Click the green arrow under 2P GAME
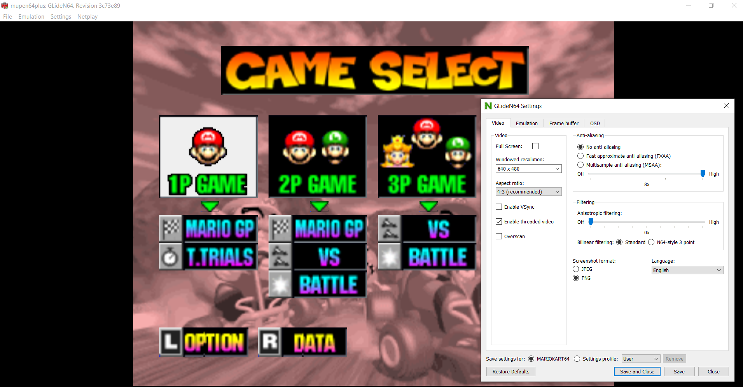This screenshot has height=387, width=743. tap(320, 206)
